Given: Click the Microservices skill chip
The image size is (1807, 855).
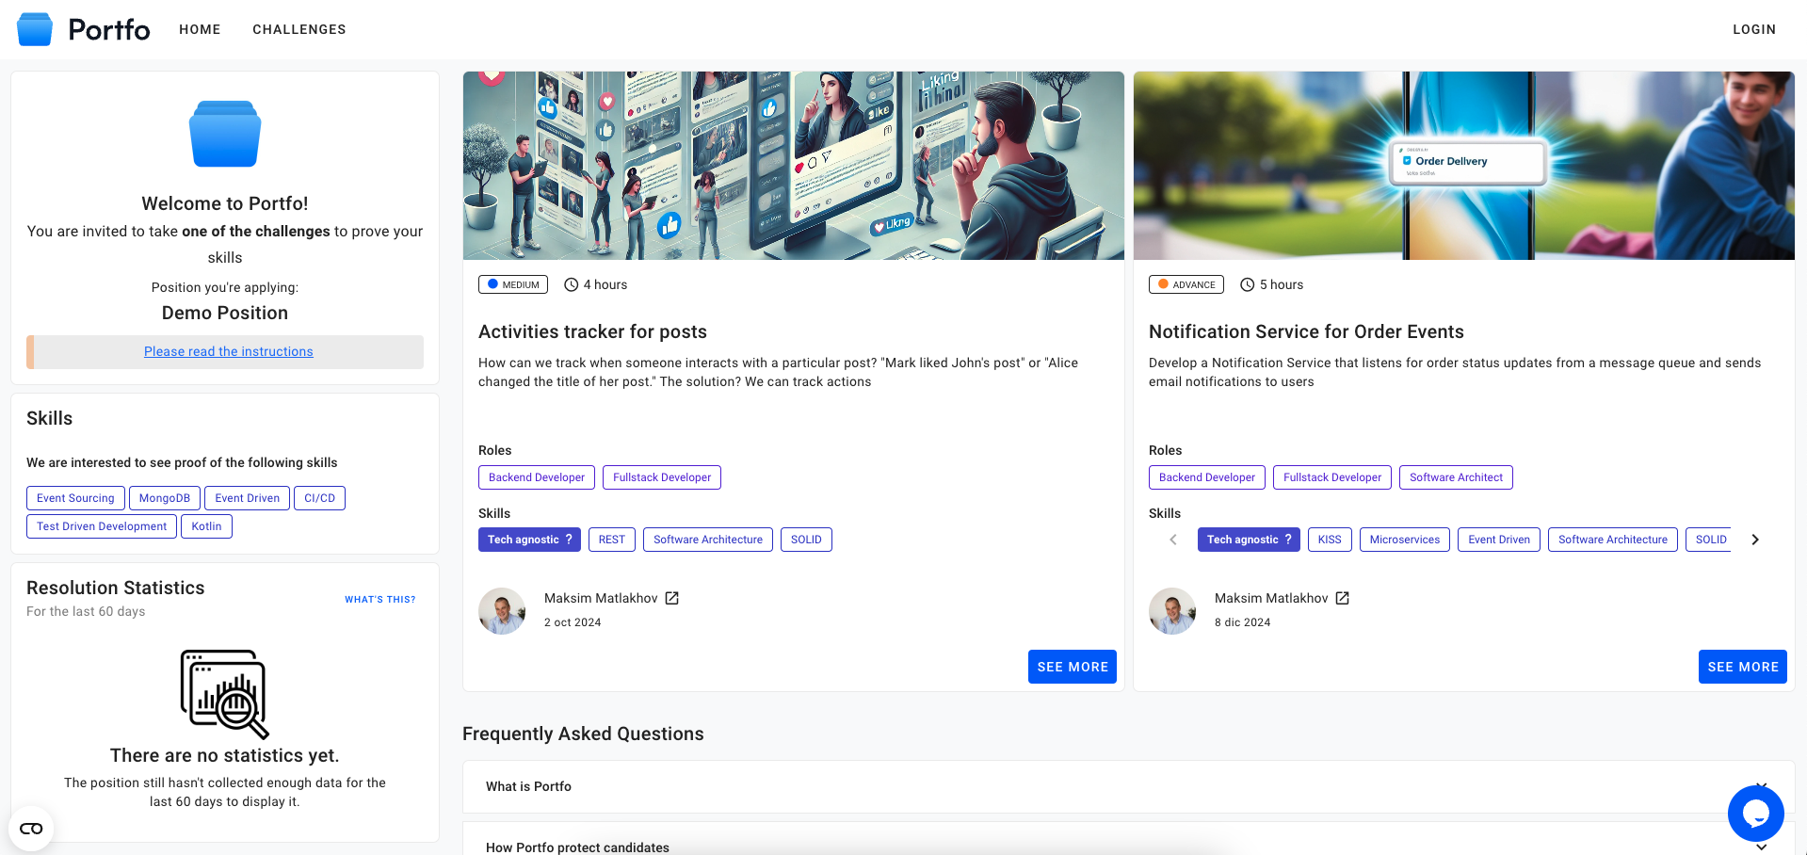Looking at the screenshot, I should (1405, 540).
